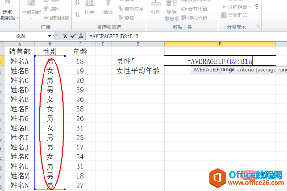
Task: Select cell 姓名N
Action: pos(20,185)
